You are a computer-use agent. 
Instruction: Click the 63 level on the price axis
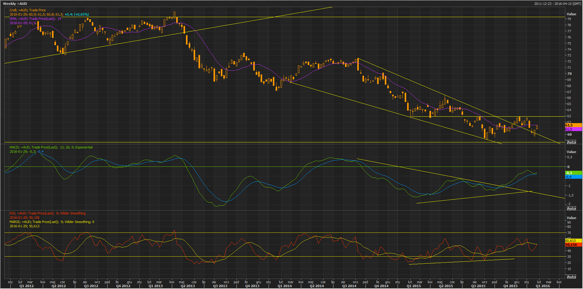point(569,116)
